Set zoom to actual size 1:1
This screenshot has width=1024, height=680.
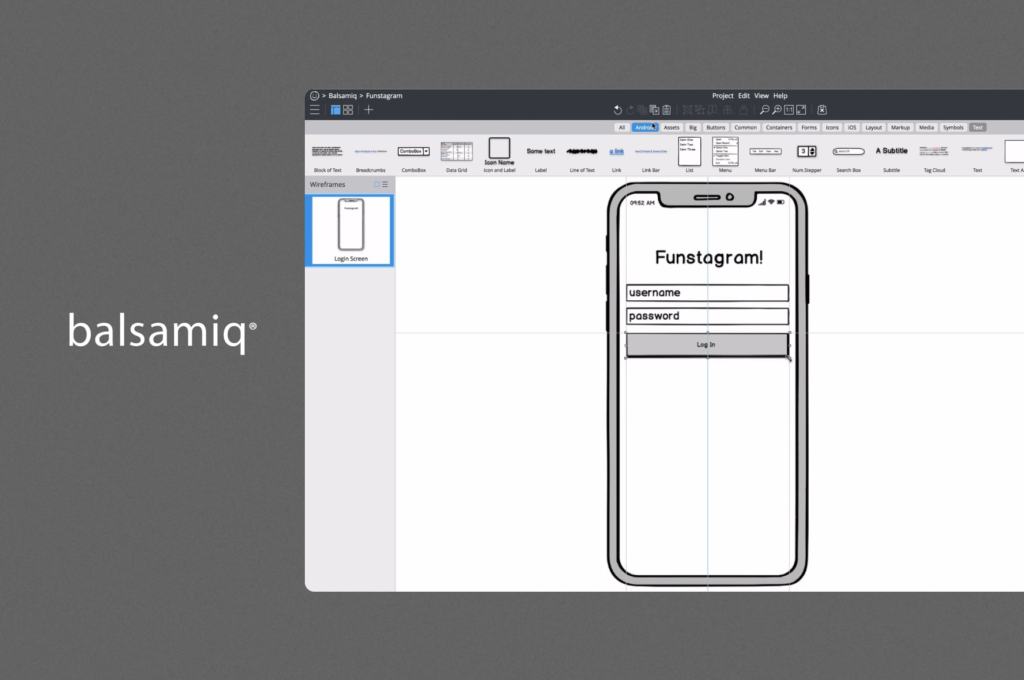(x=789, y=110)
